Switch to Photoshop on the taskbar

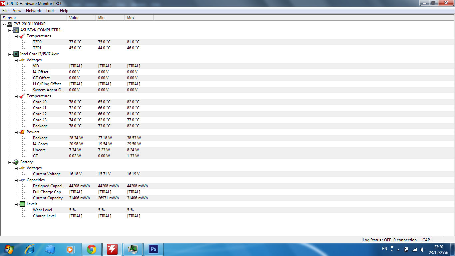click(154, 249)
